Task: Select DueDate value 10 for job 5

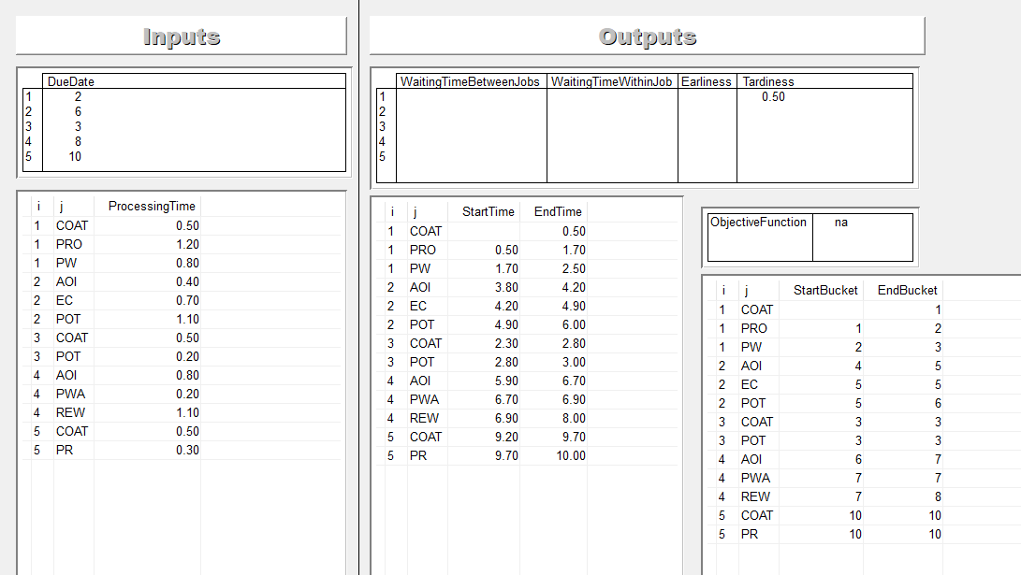Action: [75, 157]
